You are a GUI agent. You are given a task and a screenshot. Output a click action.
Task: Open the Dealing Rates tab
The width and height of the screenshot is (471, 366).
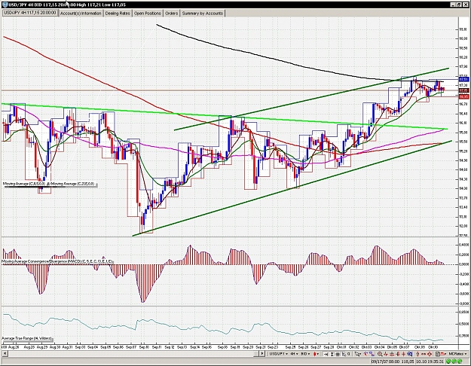118,14
